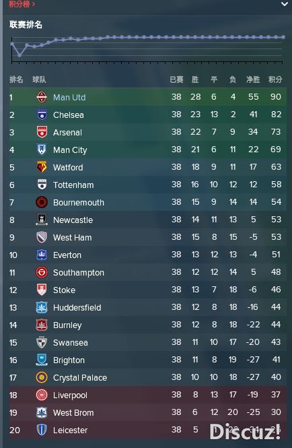Open the West Brom team link
Viewport: 292px width, 448px height.
pos(73,412)
